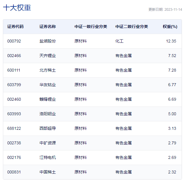The width and height of the screenshot is (184, 181).
Task: Click the weight value 5.00
Action: tap(172, 114)
